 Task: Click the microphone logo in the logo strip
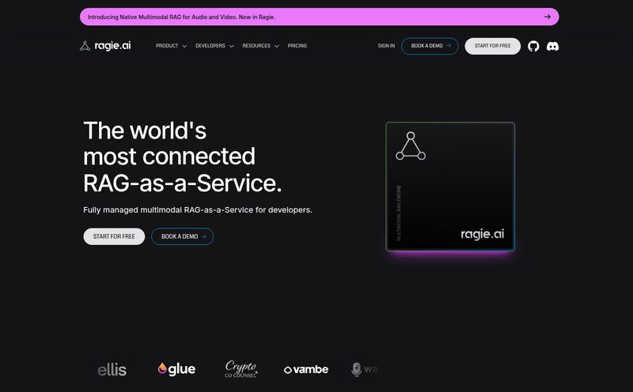pos(356,369)
